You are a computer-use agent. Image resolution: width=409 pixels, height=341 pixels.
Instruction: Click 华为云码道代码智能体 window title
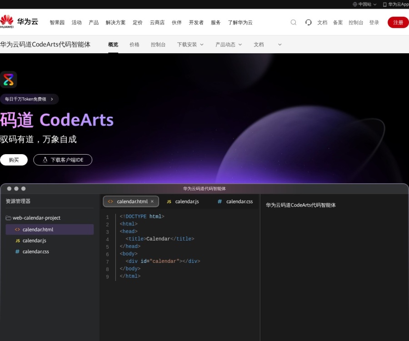204,189
